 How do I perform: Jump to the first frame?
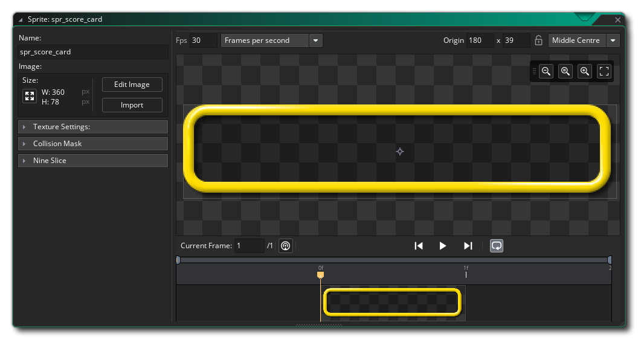[418, 246]
